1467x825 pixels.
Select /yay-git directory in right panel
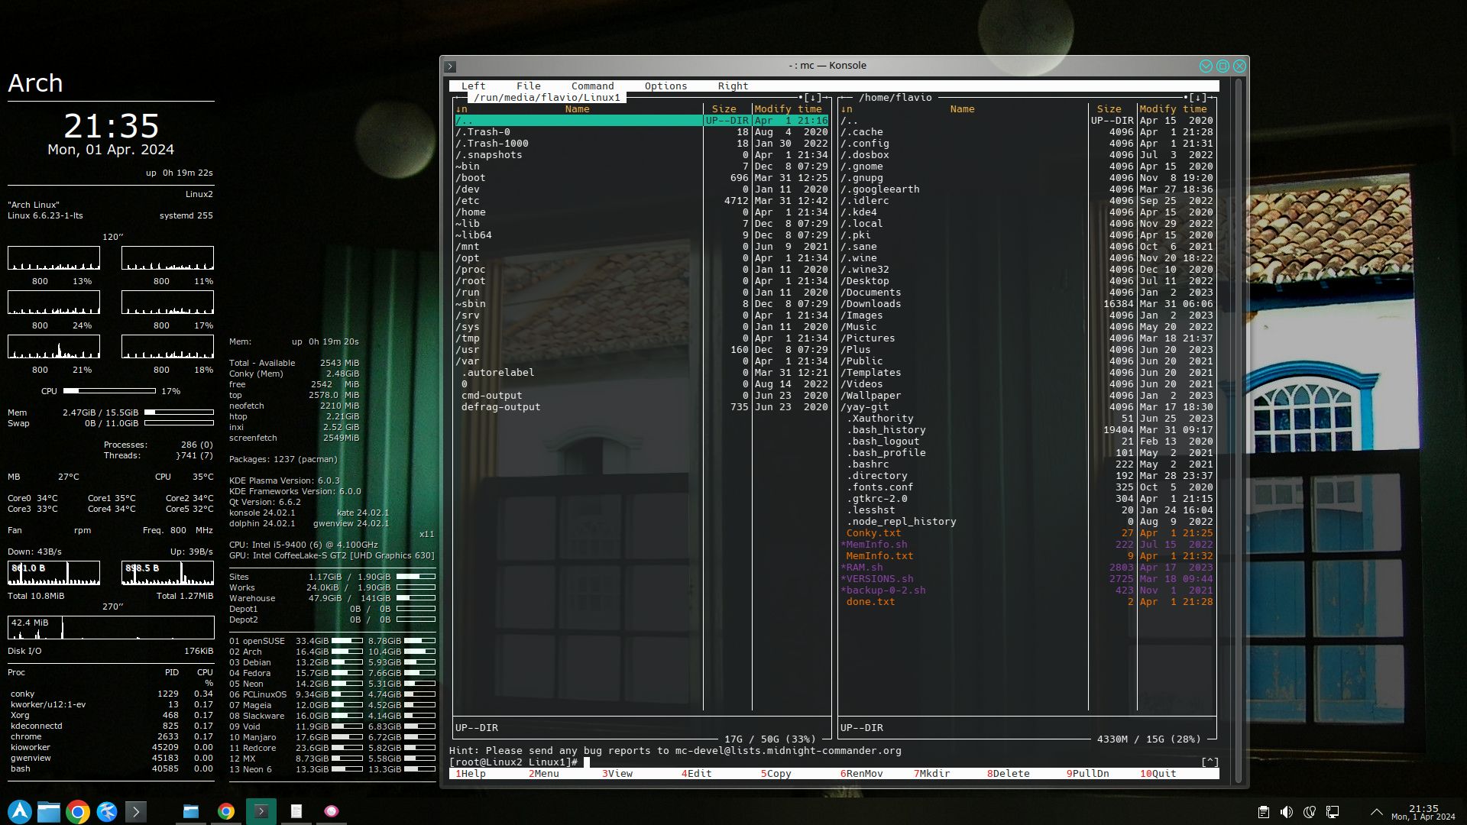tap(1027, 407)
